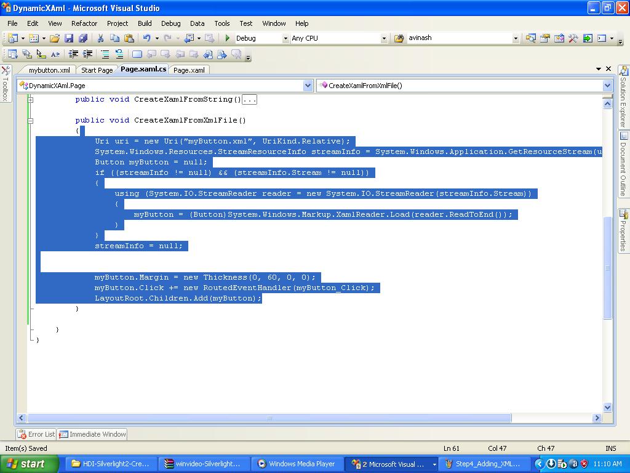Click the Save All icon

[x=83, y=38]
